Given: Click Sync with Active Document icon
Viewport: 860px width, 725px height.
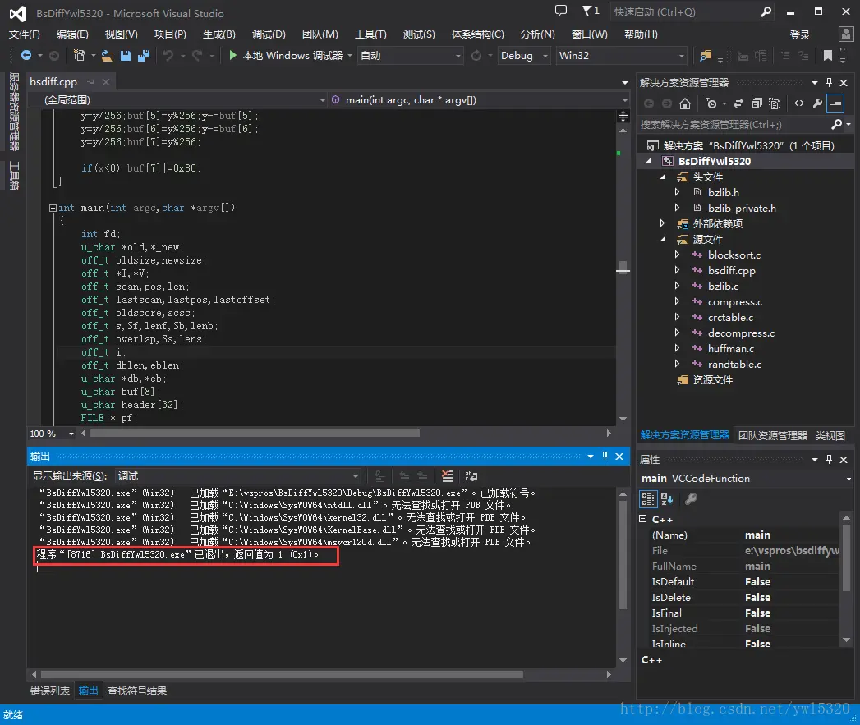Looking at the screenshot, I should pos(738,103).
